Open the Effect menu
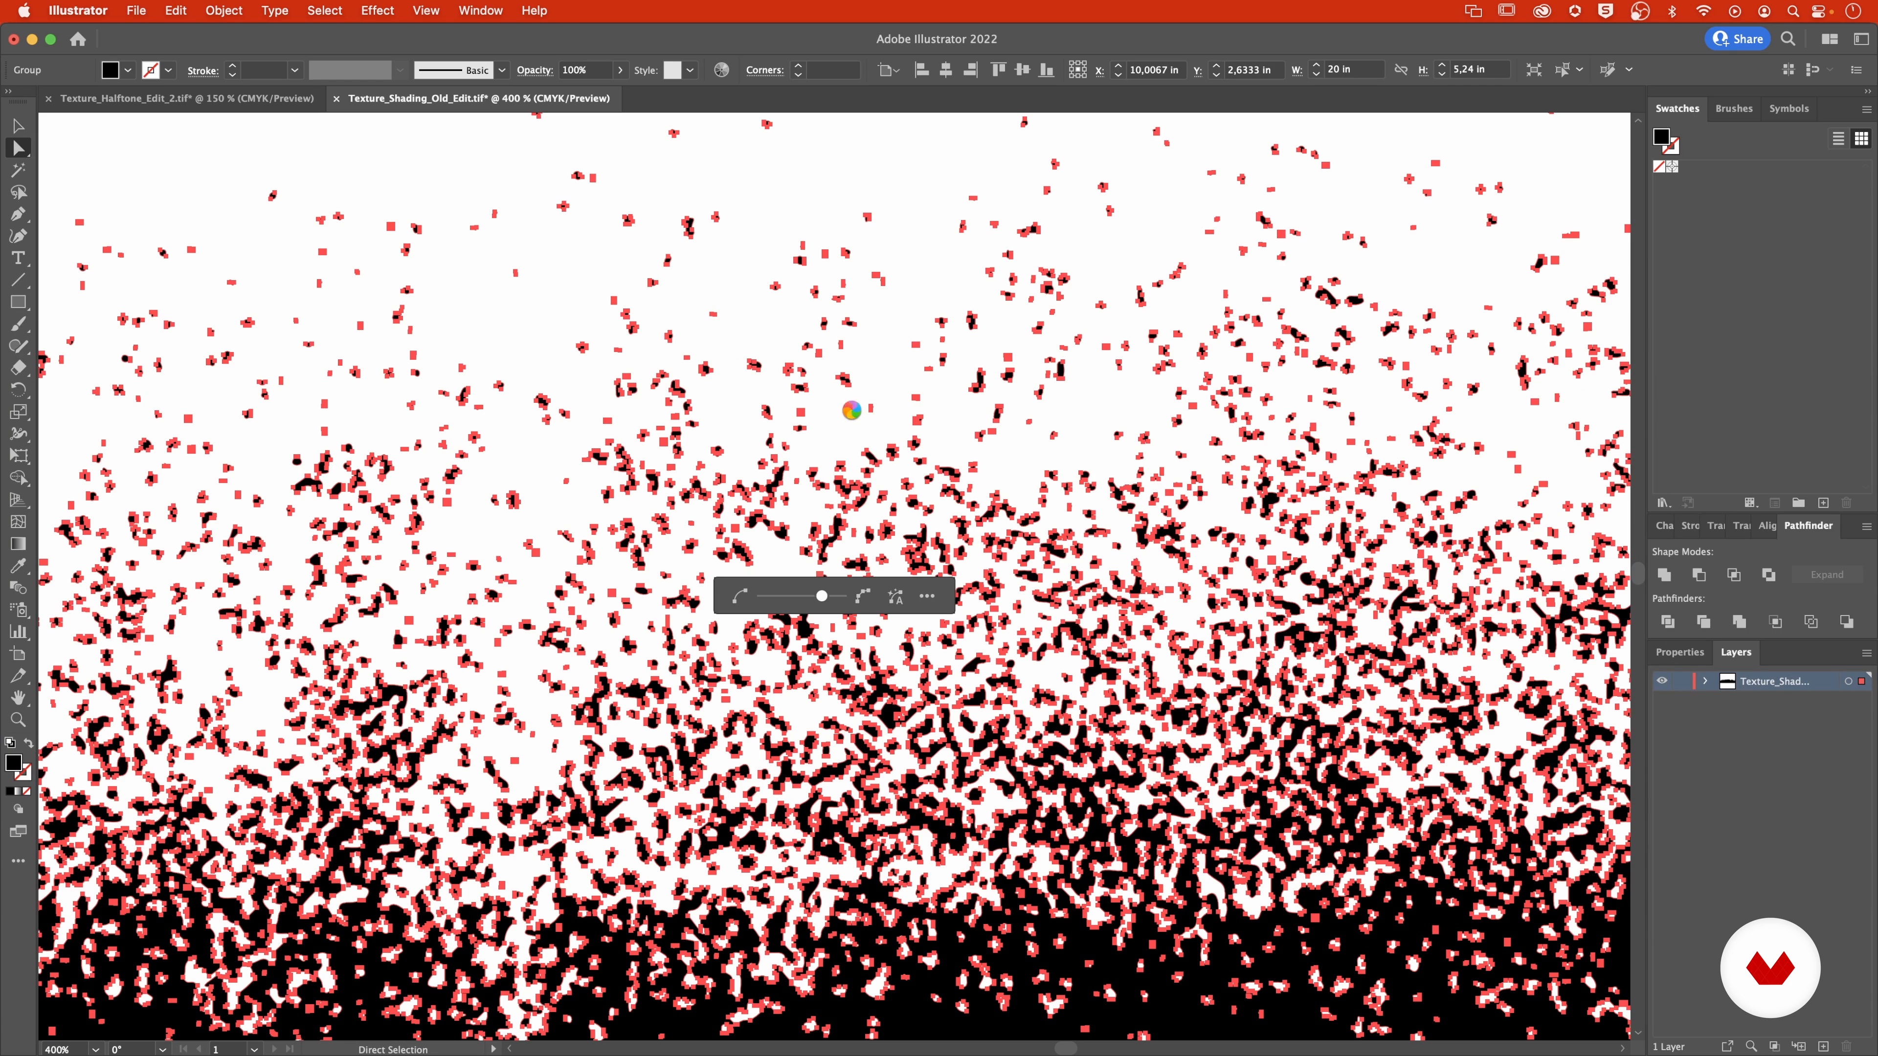Image resolution: width=1878 pixels, height=1056 pixels. [377, 10]
